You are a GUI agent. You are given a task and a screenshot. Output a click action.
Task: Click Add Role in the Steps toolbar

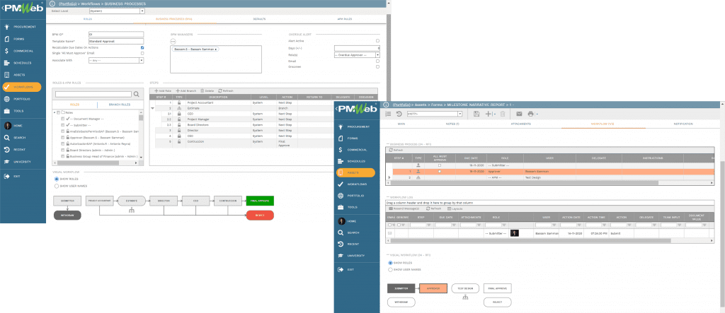point(162,91)
